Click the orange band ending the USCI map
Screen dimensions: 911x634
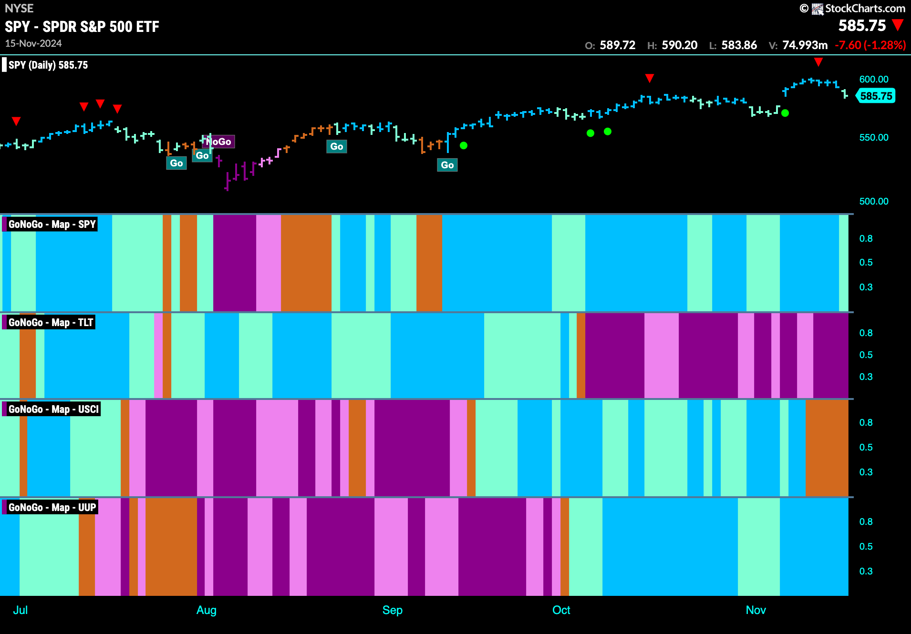tap(827, 448)
